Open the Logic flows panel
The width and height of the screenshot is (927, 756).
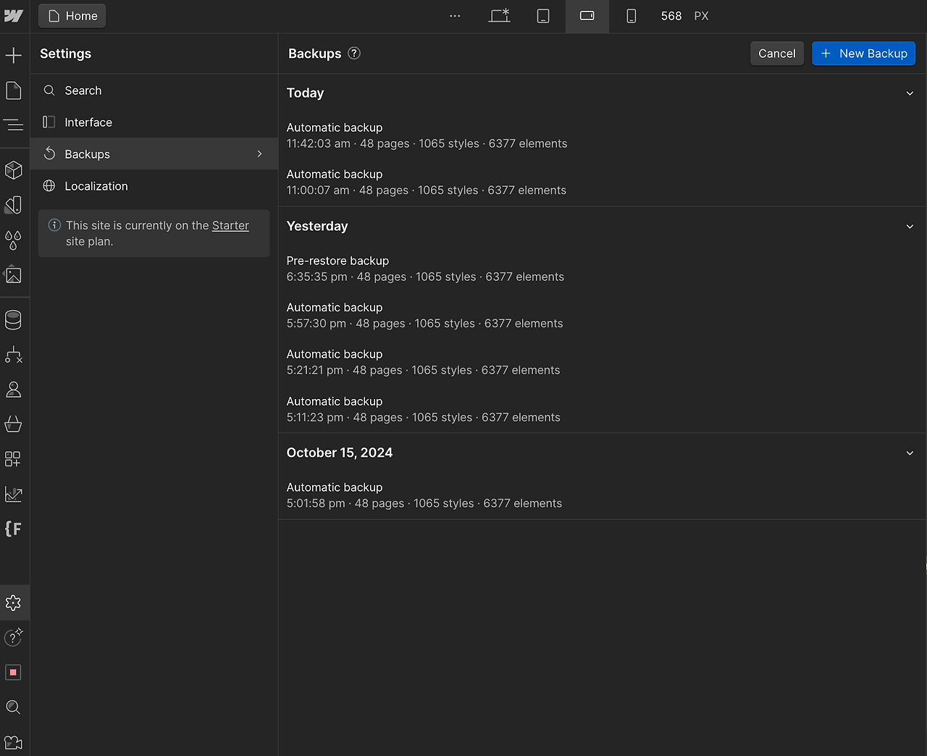[14, 354]
